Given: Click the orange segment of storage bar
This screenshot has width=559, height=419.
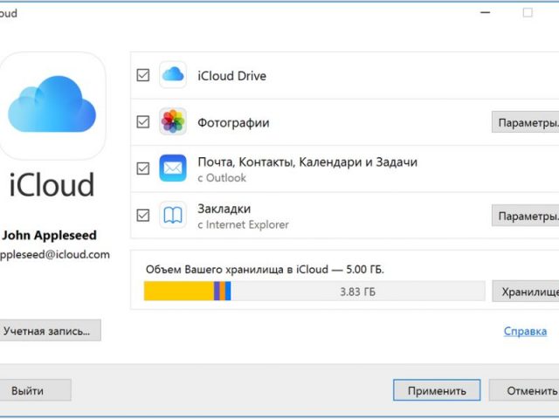Looking at the screenshot, I should 223,291.
